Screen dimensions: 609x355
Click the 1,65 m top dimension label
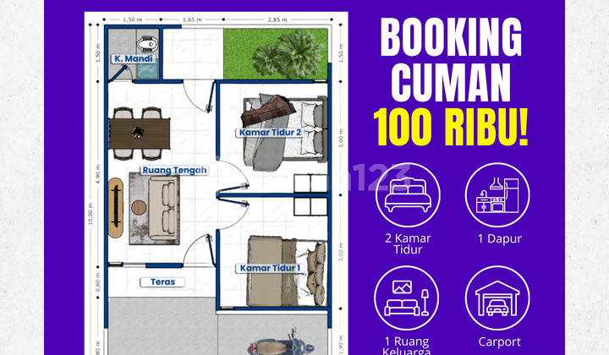click(192, 19)
